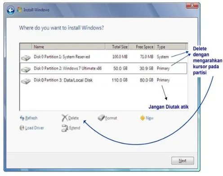Click drive icon of Data/Local Disk partition

tap(26, 81)
